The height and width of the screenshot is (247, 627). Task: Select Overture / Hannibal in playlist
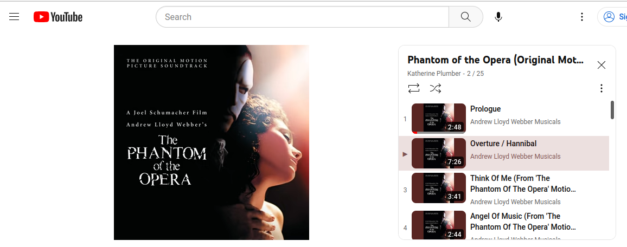click(x=504, y=153)
